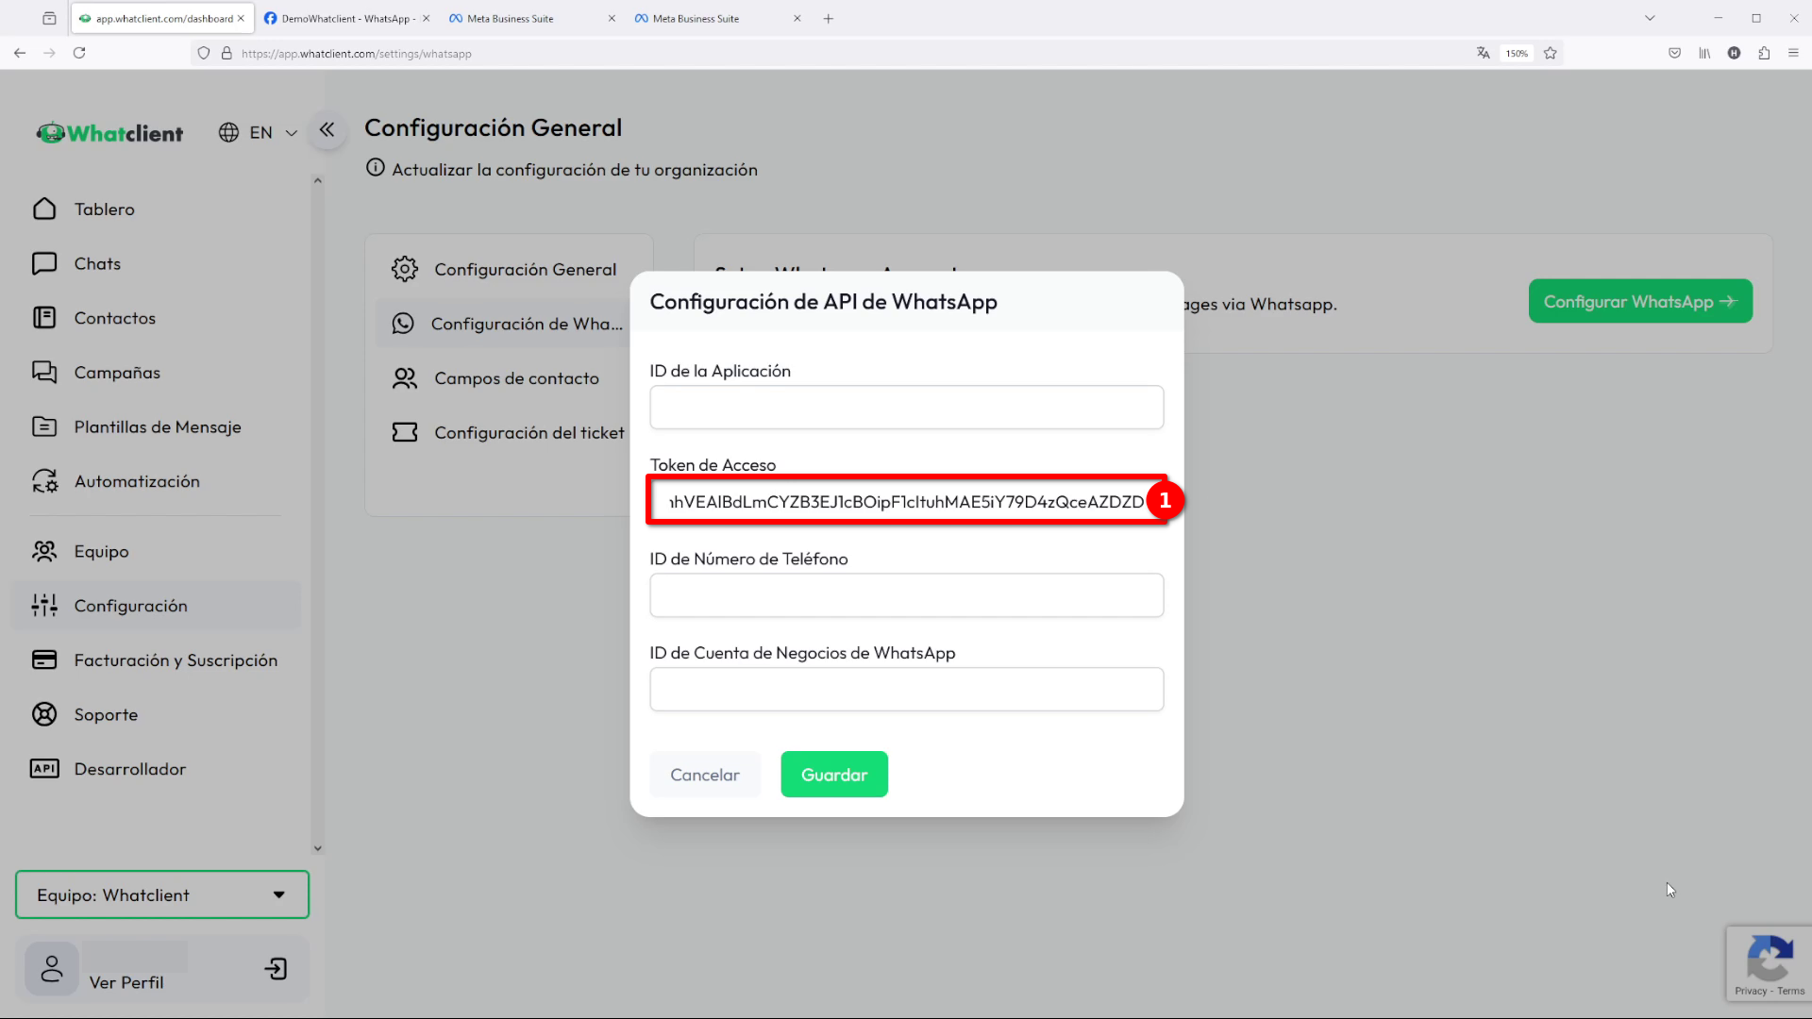Screen dimensions: 1812x1019
Task: Open the Facturación y Suscripción card icon
Action: coord(44,660)
